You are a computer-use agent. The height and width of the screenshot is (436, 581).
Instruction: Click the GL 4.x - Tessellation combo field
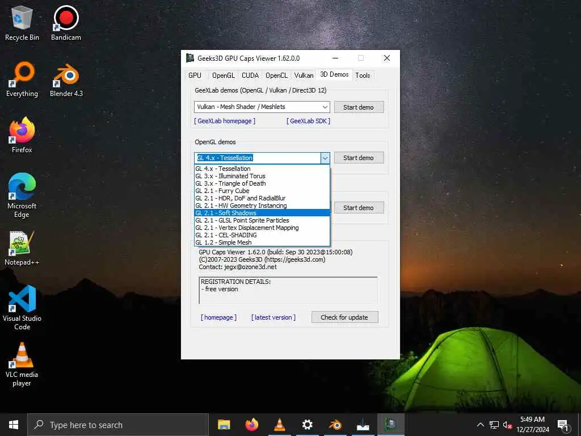point(258,158)
